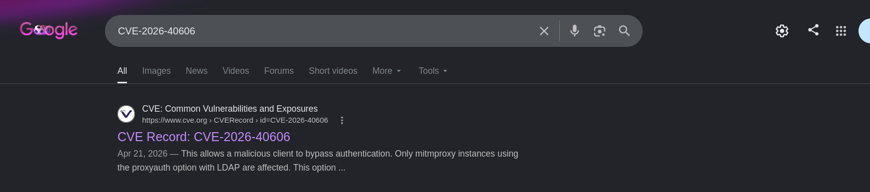Open the three-dot menu beside the CVE result
This screenshot has height=192, width=870.
click(x=342, y=120)
